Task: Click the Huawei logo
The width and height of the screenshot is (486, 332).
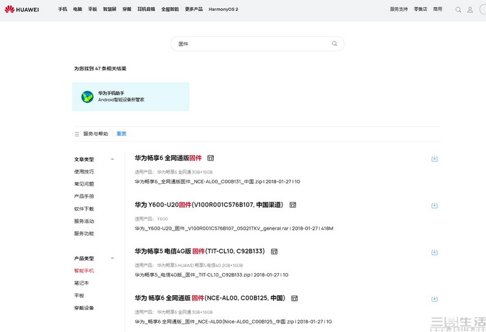Action: pos(21,9)
